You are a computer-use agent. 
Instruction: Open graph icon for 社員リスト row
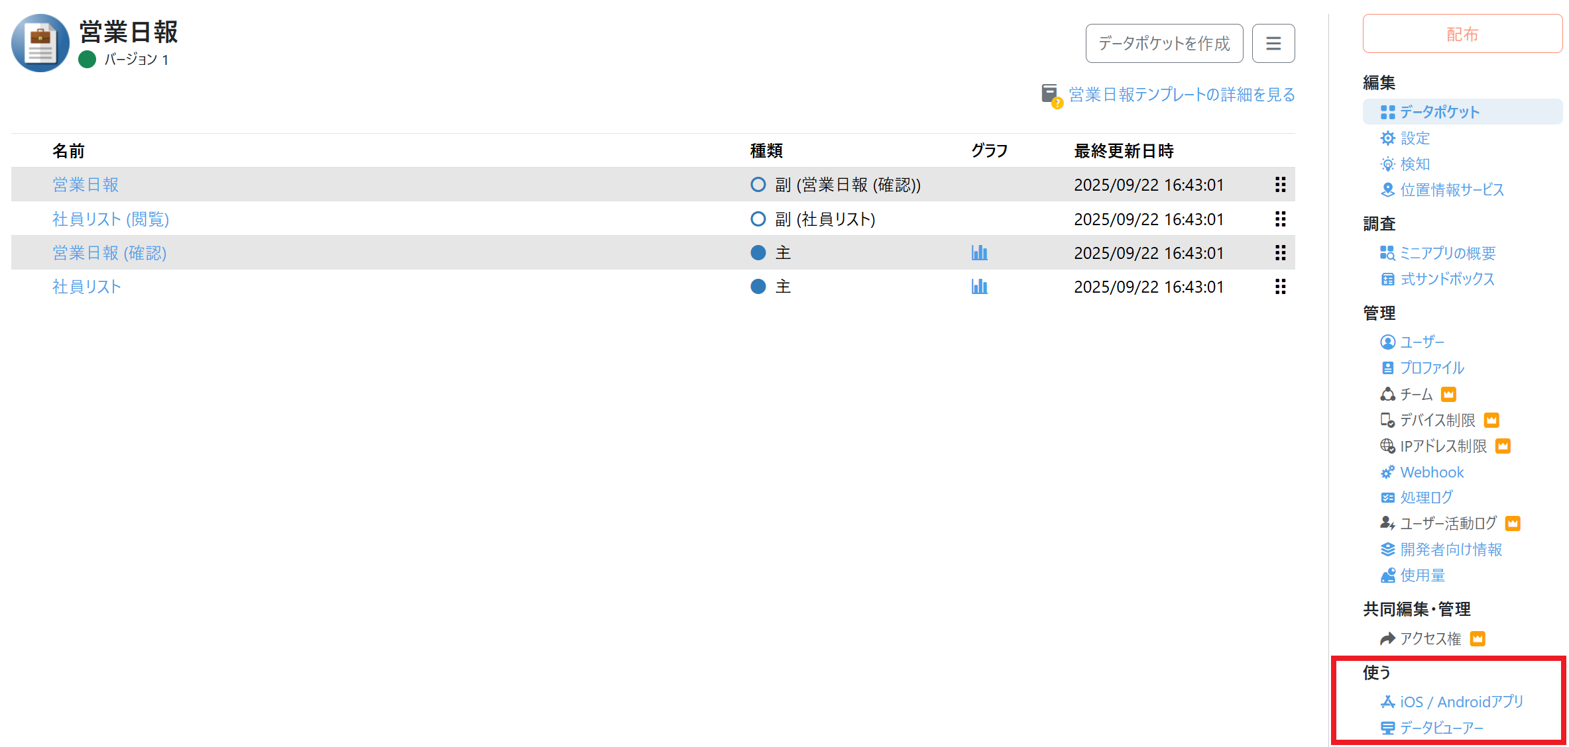tap(979, 287)
